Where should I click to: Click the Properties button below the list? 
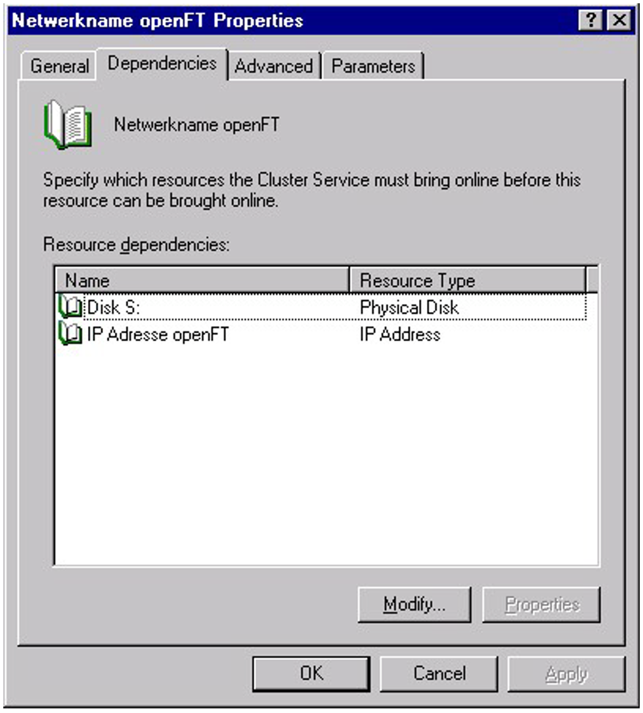pyautogui.click(x=541, y=605)
